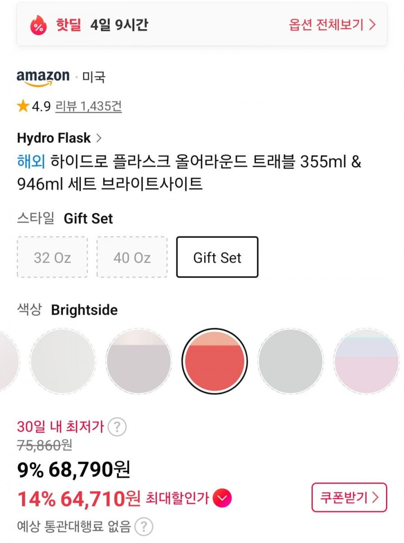Tap the customs fee question mark icon
404x543 pixels.
pos(144,526)
